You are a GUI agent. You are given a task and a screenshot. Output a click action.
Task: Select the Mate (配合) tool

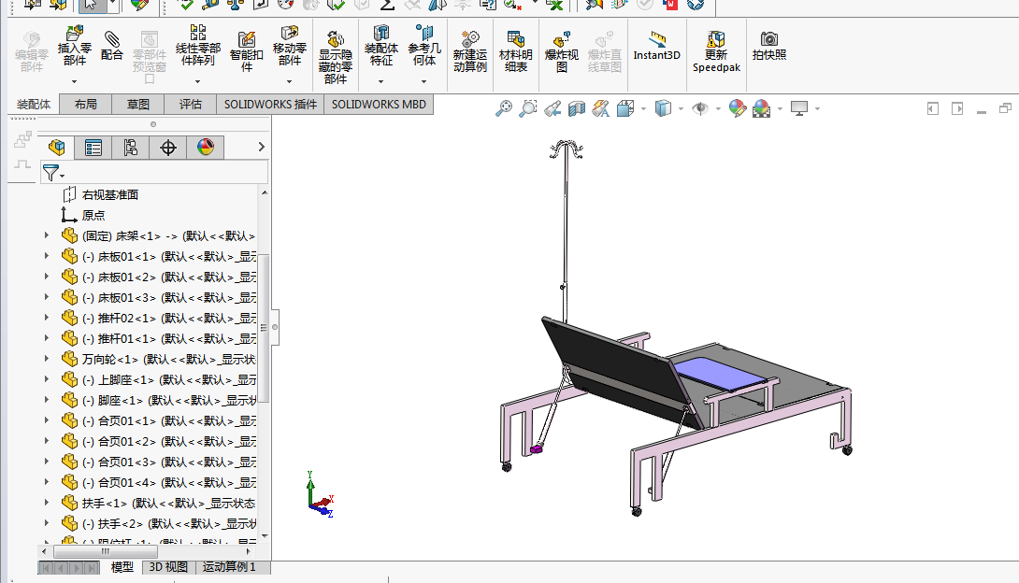pos(112,46)
